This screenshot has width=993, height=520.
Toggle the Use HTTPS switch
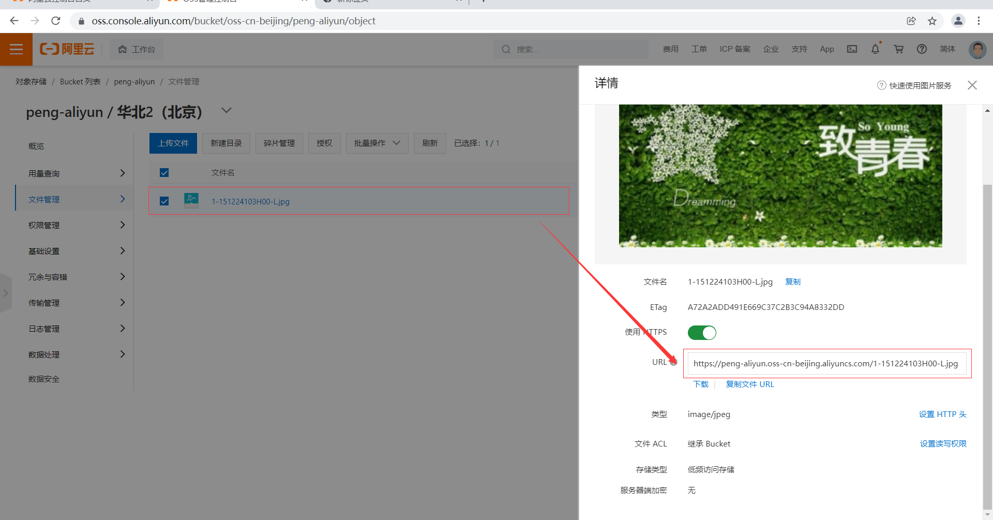click(x=702, y=333)
